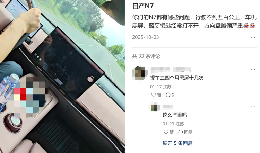Like the comment about 黑屏十几次
Image resolution: width=260 pixels, height=153 pixels.
pyautogui.click(x=156, y=95)
